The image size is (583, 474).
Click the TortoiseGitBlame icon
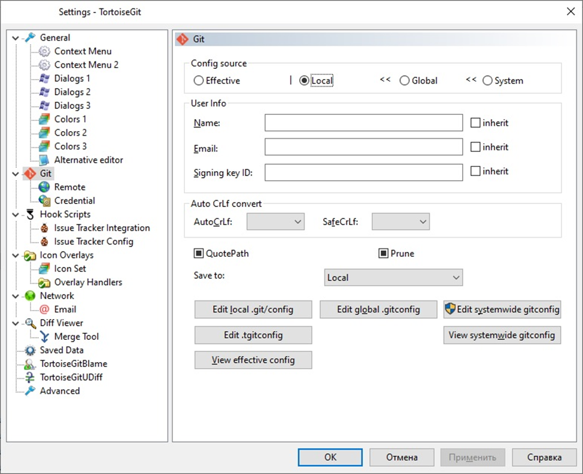point(30,364)
